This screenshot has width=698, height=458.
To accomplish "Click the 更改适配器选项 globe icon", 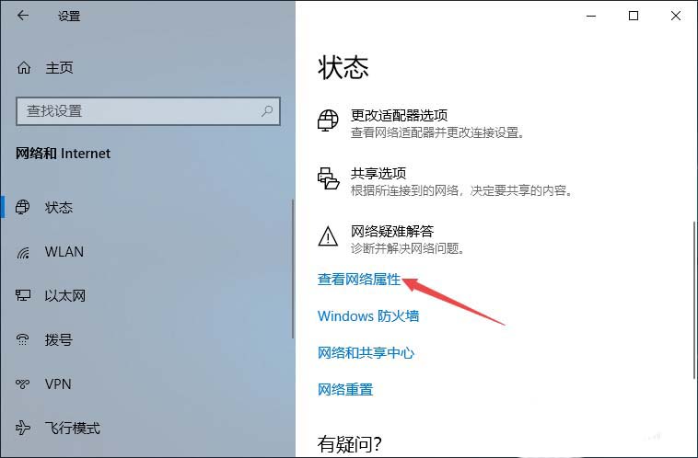I will (328, 120).
